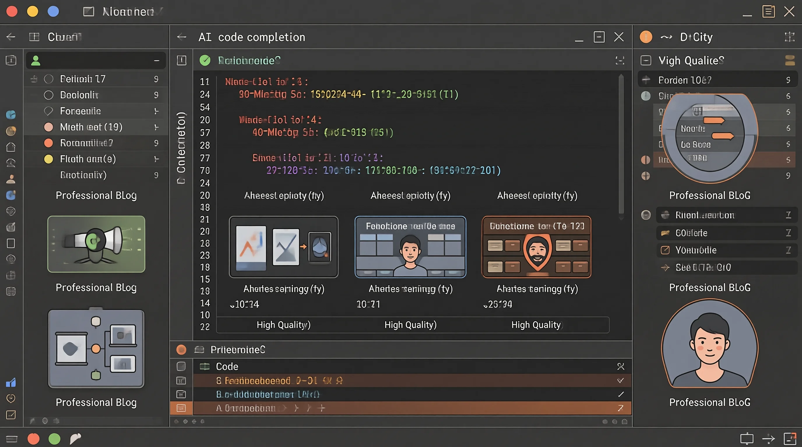Open the See row in the right panel

pyautogui.click(x=727, y=267)
